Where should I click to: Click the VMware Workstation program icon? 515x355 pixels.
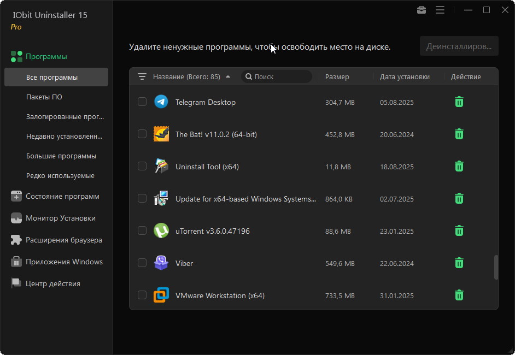tap(161, 295)
